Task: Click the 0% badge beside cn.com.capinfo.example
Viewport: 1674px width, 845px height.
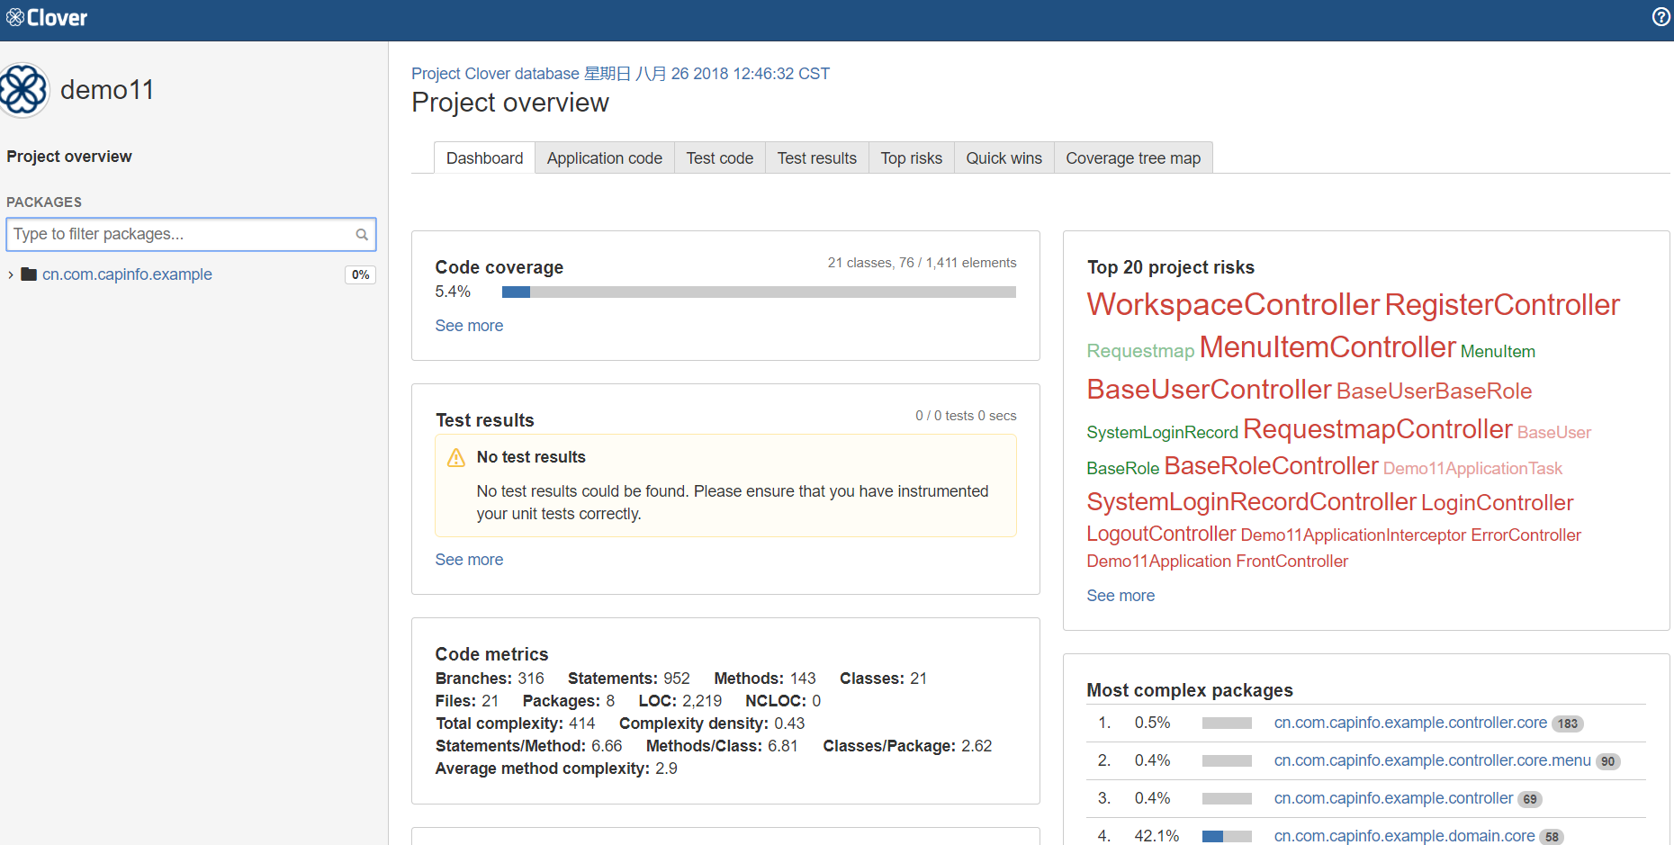Action: [x=360, y=275]
